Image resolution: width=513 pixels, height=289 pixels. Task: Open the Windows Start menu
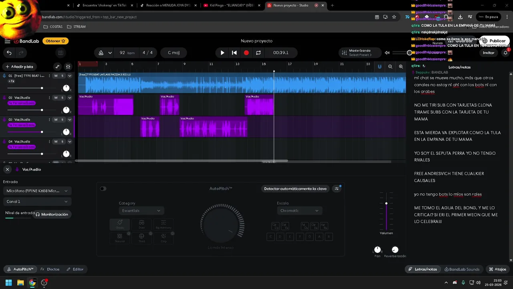tap(8, 283)
